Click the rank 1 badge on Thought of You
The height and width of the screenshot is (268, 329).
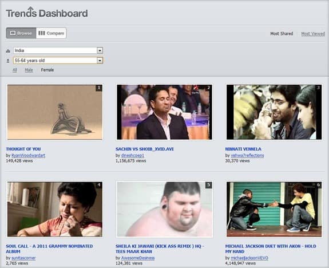(x=99, y=88)
